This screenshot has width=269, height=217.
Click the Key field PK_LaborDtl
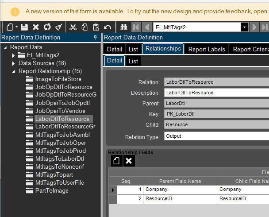click(216, 114)
